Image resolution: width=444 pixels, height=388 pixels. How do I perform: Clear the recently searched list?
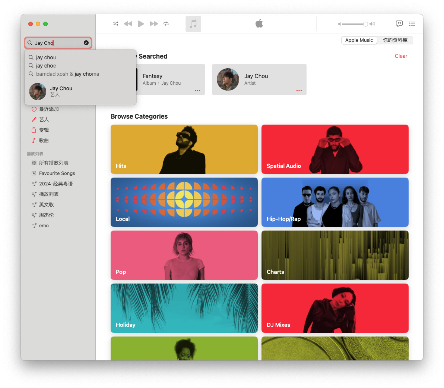[401, 56]
